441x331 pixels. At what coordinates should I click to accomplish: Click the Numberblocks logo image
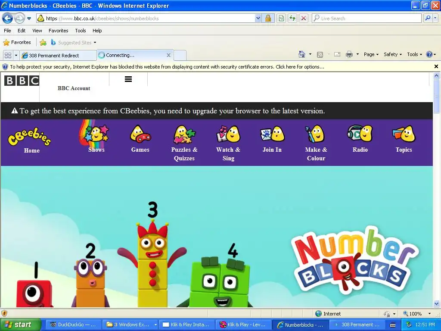coord(355,259)
